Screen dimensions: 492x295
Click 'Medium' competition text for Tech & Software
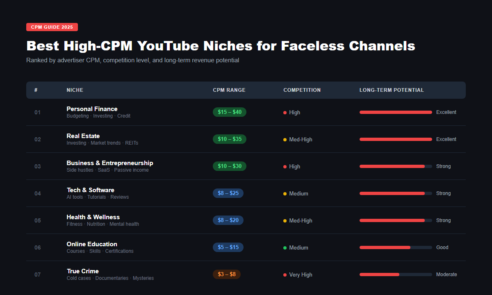click(x=298, y=194)
